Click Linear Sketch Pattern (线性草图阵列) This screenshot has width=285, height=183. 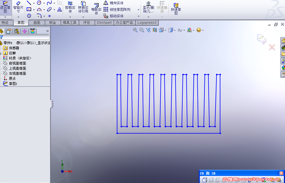coord(117,9)
